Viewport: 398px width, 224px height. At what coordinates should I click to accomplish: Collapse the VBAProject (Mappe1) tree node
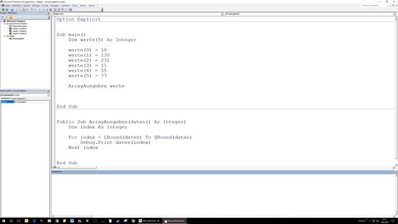coord(2,21)
